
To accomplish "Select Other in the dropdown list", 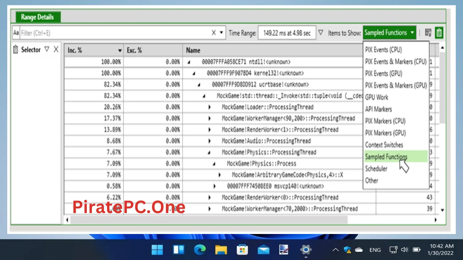I will point(371,181).
